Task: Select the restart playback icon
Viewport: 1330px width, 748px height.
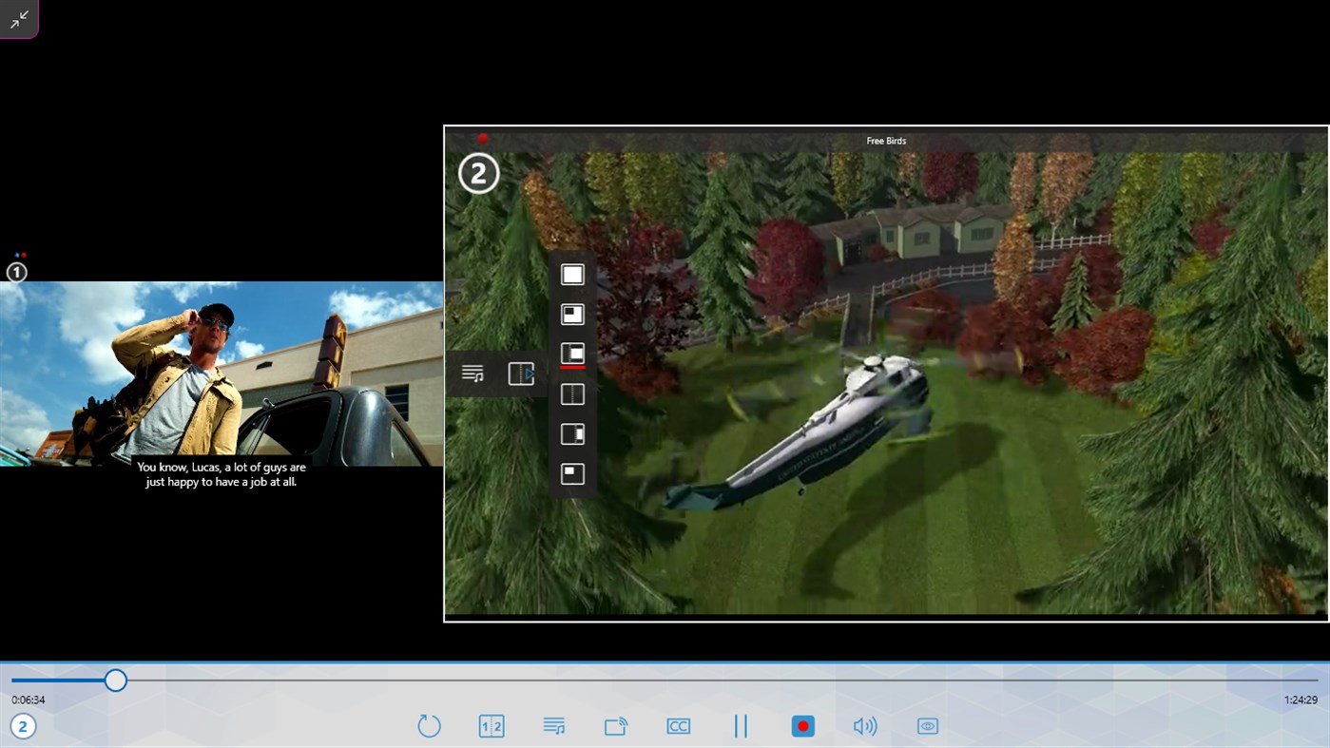Action: (429, 725)
